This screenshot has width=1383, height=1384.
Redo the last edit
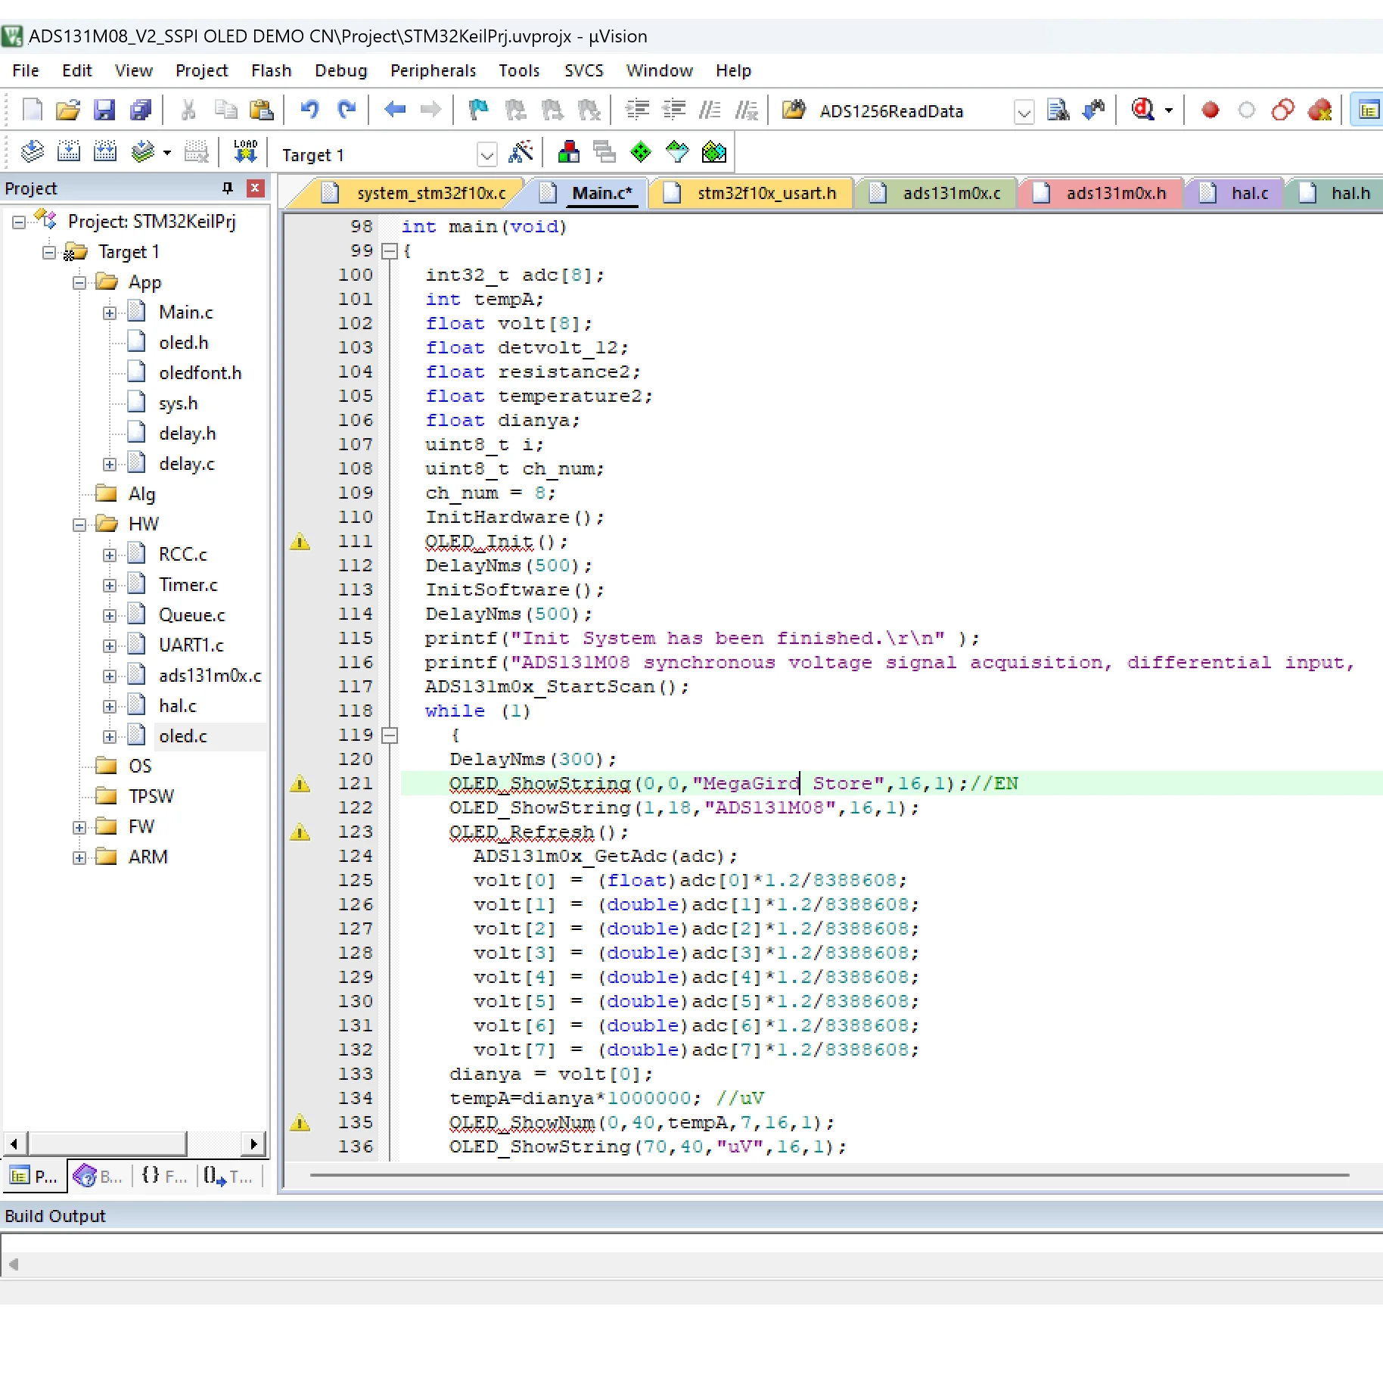pyautogui.click(x=347, y=110)
